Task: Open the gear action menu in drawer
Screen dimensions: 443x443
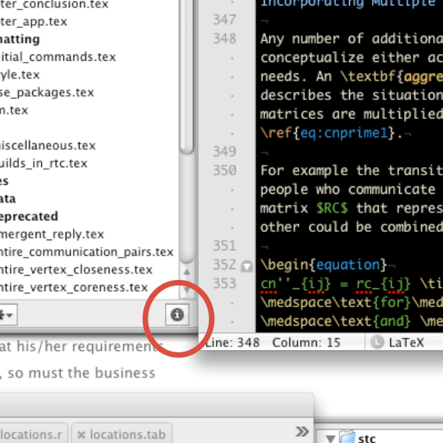Action: click(8, 315)
